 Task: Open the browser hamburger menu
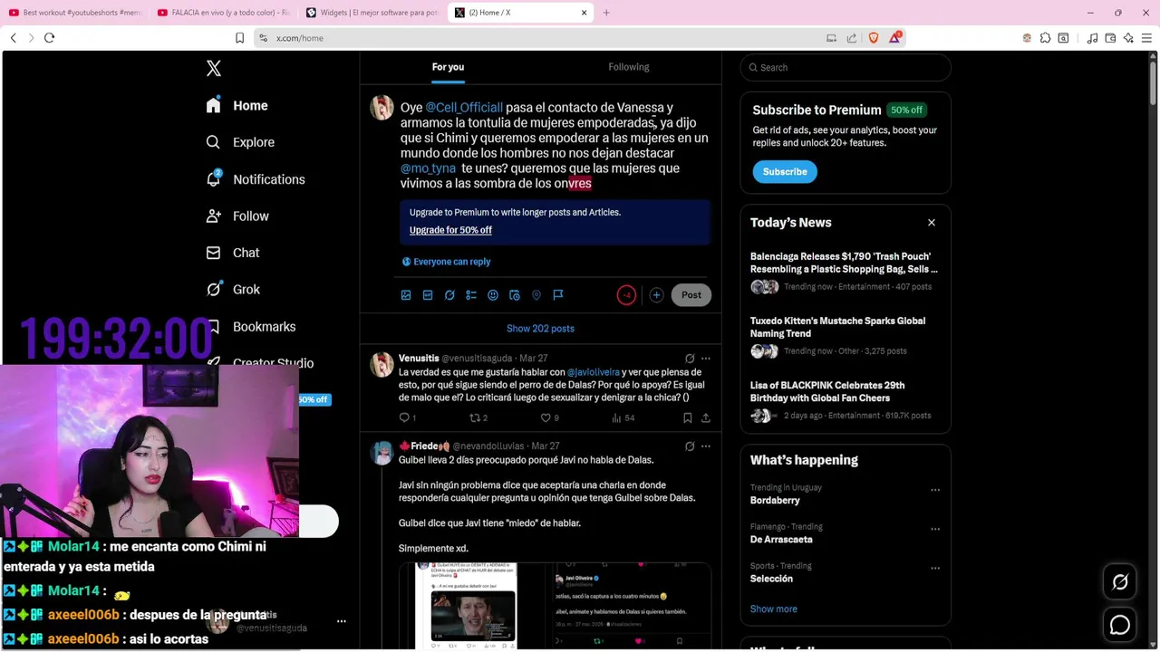(1147, 38)
